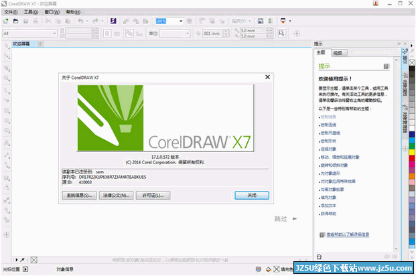
Task: Click the 系统信息(S) button
Action: 79,196
